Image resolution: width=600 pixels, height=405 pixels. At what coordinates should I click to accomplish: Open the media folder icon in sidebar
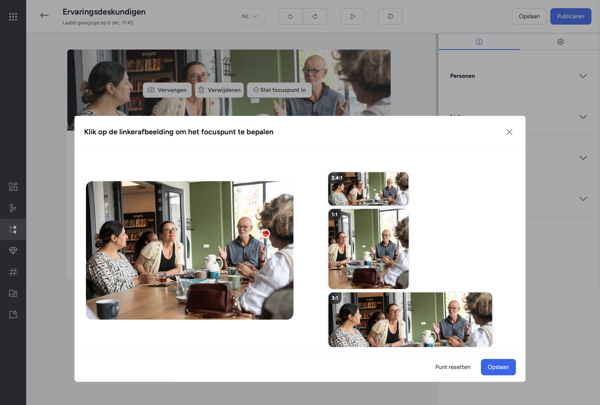(x=13, y=293)
